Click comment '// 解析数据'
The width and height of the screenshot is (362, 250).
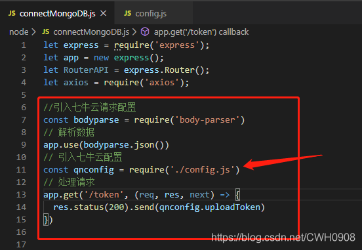coord(69,133)
